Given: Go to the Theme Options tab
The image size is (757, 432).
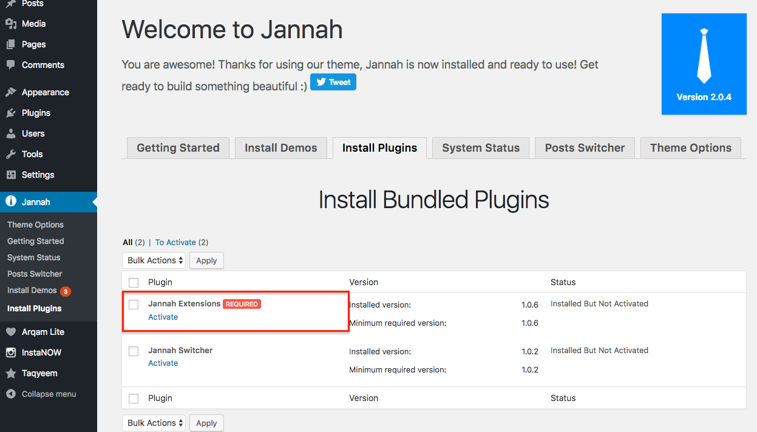Looking at the screenshot, I should [x=691, y=148].
